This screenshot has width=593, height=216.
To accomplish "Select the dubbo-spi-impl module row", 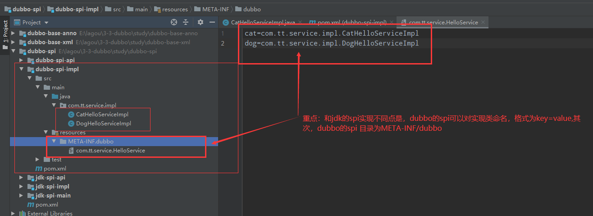I will 114,69.
